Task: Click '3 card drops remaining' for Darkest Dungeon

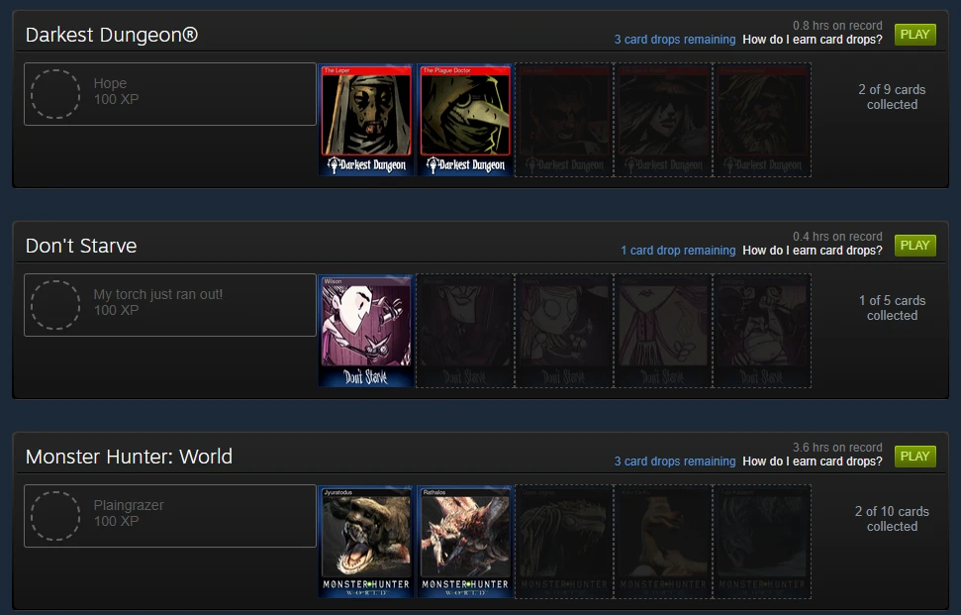Action: [675, 40]
